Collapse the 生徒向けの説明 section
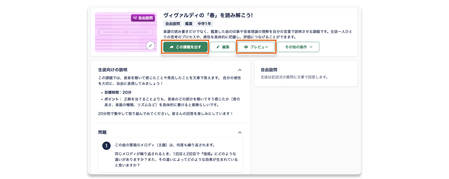This screenshot has width=449, height=179. [240, 70]
